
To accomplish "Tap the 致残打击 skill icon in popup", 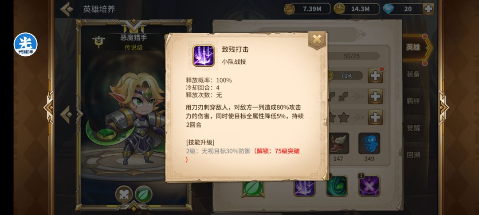I will coord(204,55).
